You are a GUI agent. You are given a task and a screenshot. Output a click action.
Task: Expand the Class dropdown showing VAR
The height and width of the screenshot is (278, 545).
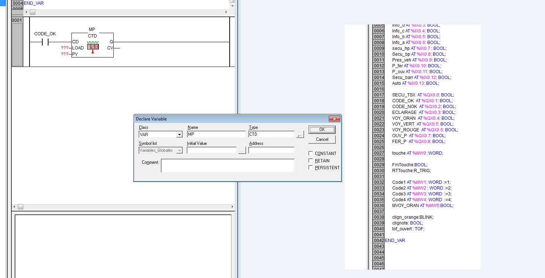pos(179,135)
